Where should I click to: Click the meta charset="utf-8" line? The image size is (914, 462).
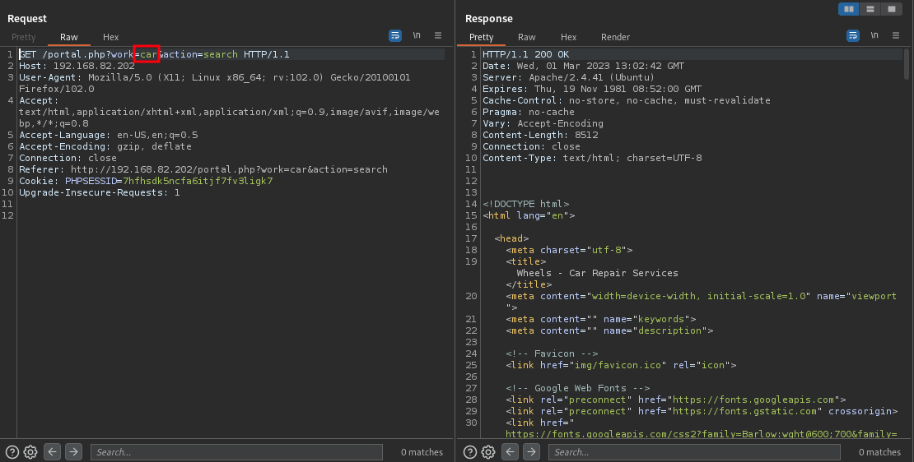(569, 250)
